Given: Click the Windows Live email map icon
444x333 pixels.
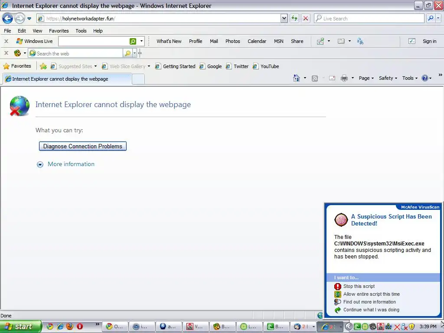Looking at the screenshot, I should coord(320,41).
